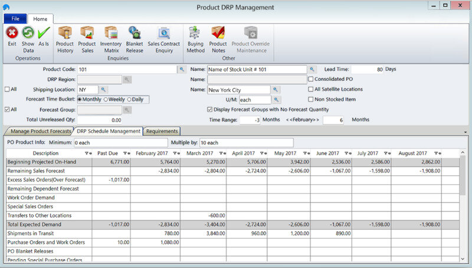Check the All Satellite Locations box
This screenshot has width=472, height=268.
[312, 89]
